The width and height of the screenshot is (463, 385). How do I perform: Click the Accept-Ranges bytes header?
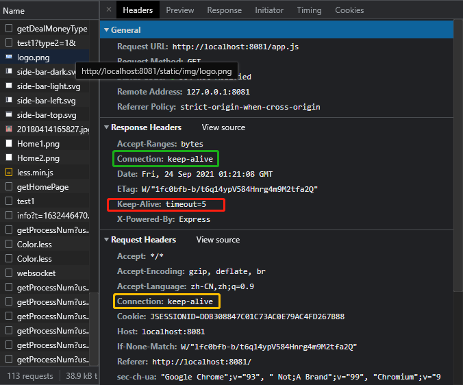(x=160, y=144)
